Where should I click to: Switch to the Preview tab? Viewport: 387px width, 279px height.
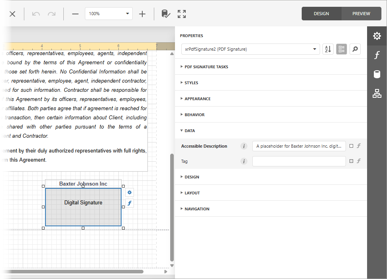point(361,14)
